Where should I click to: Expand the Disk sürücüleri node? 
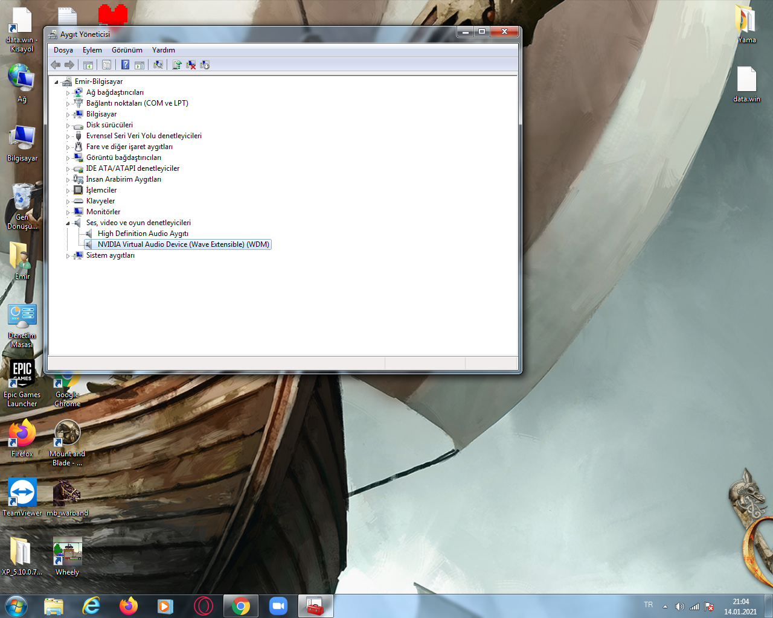tap(68, 126)
